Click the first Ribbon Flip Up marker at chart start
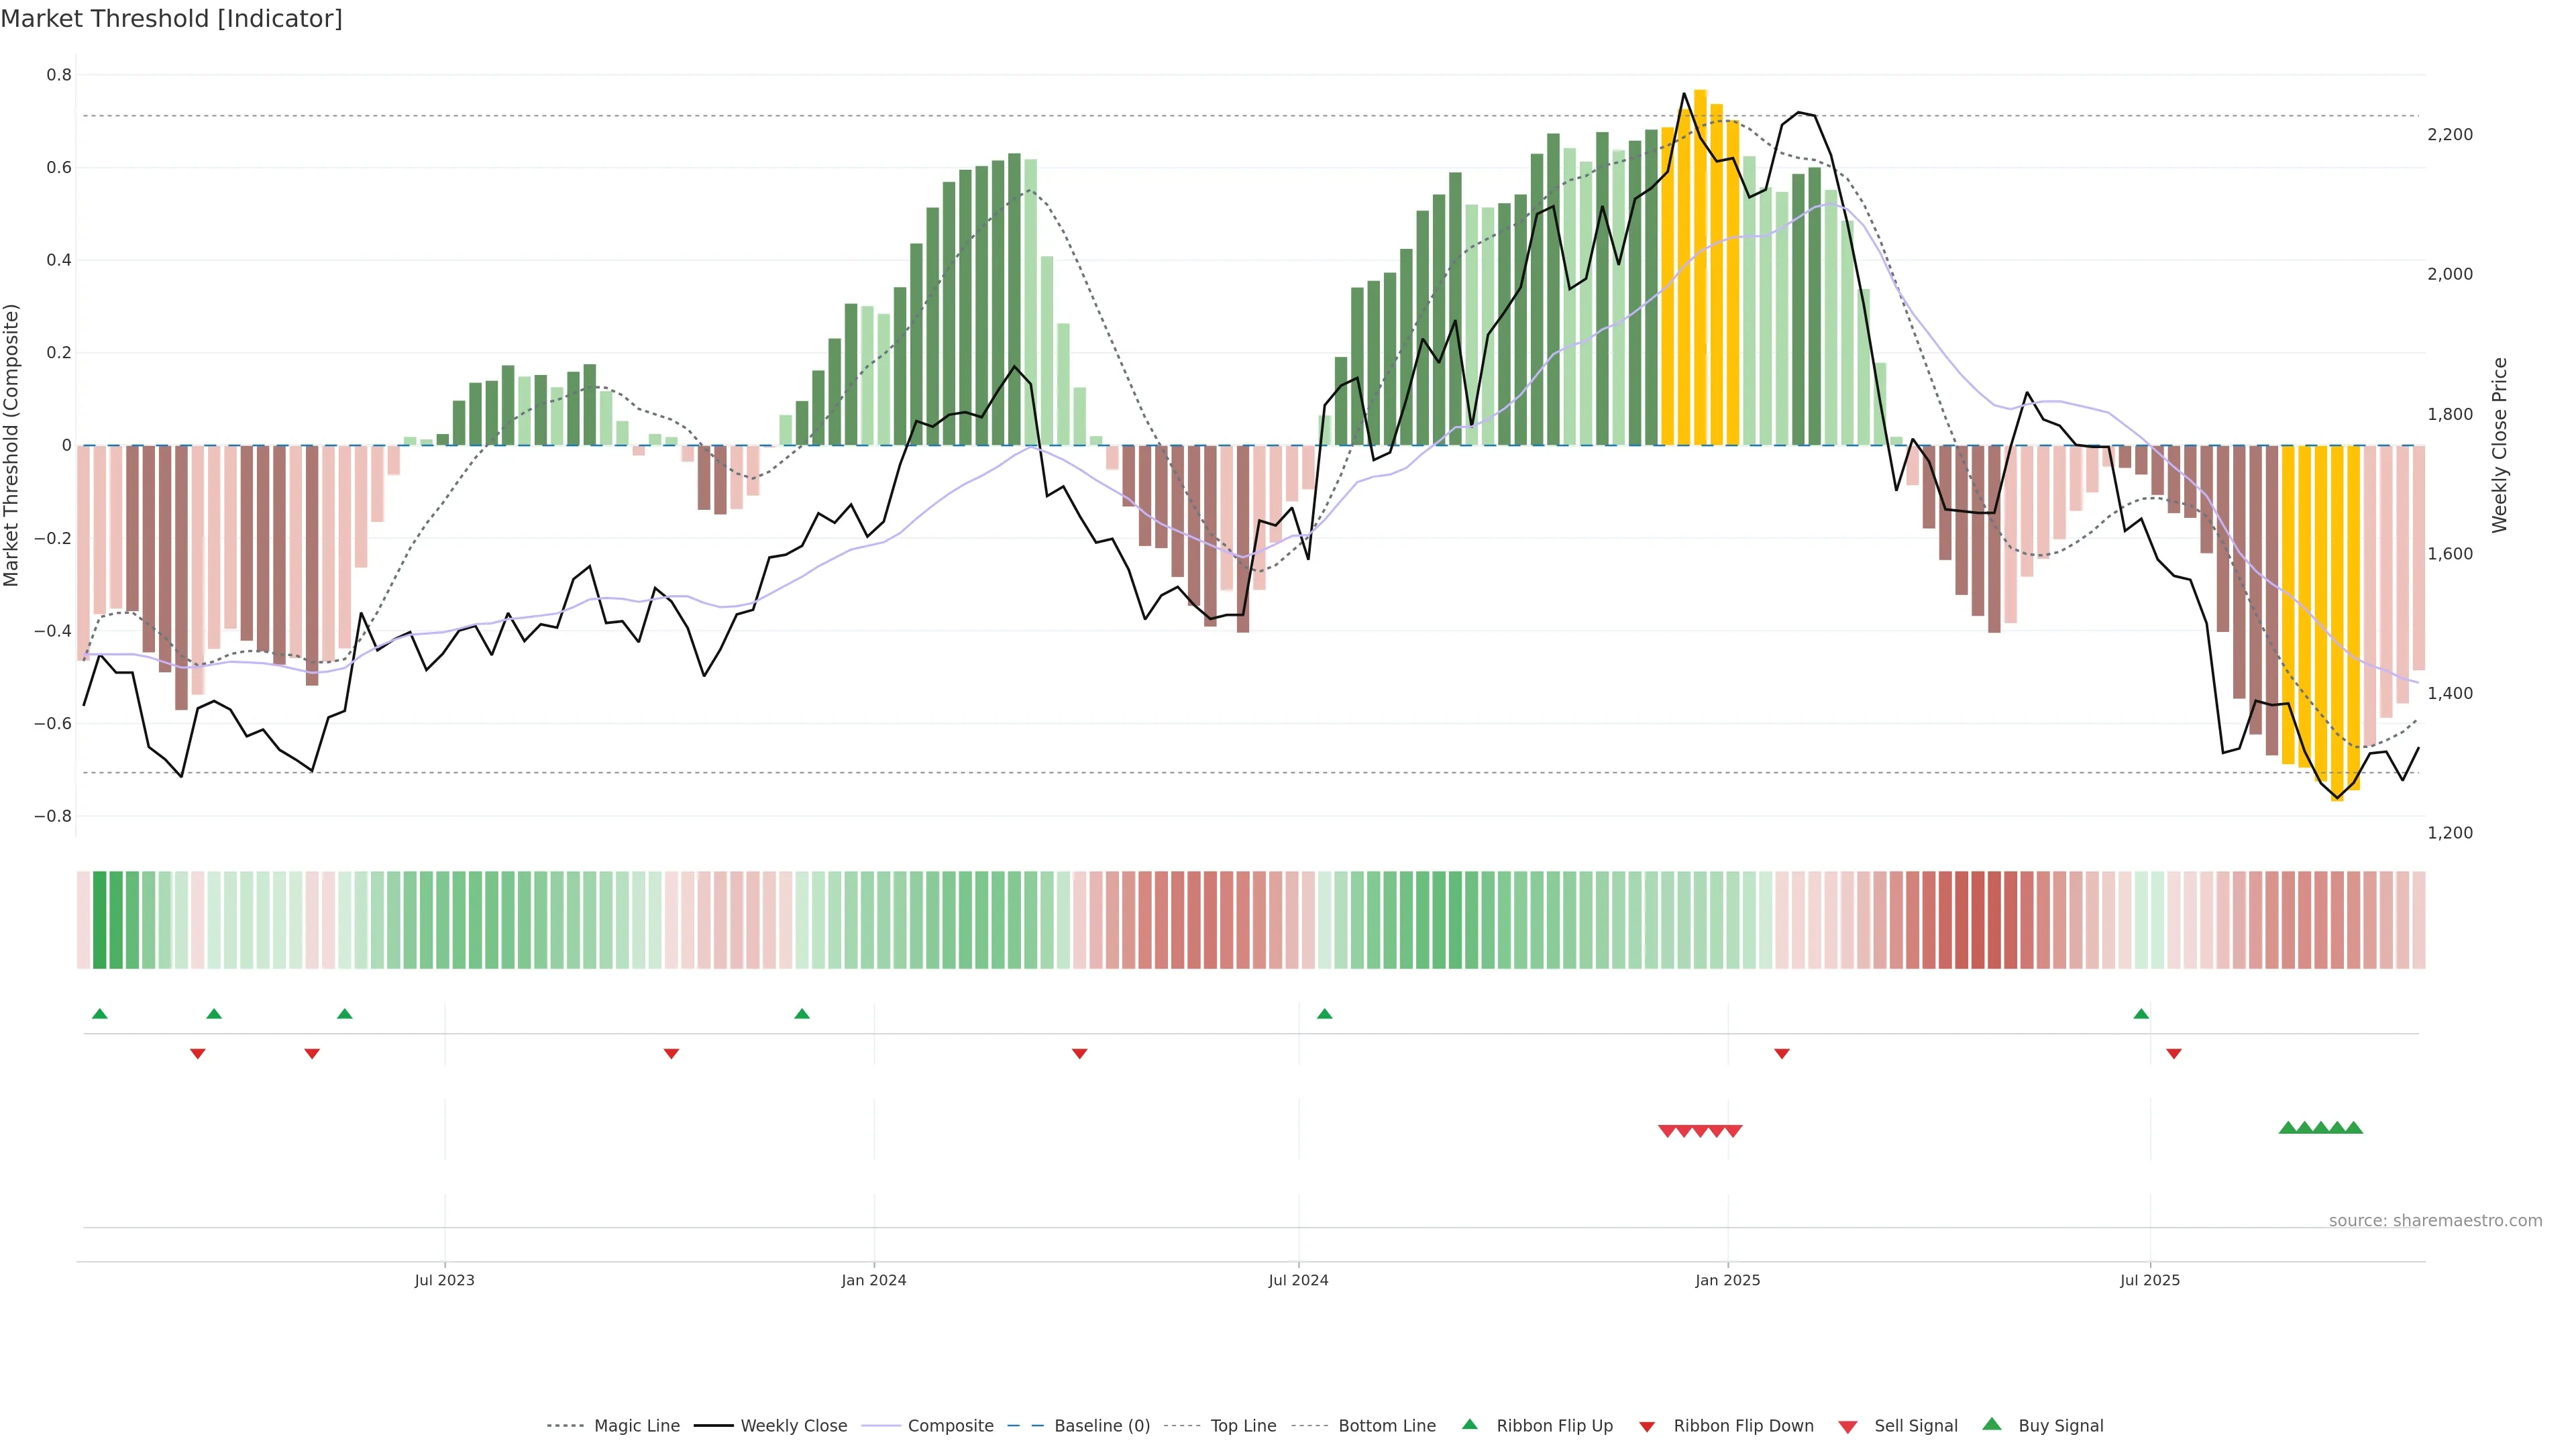2576x1449 pixels. [x=99, y=1014]
